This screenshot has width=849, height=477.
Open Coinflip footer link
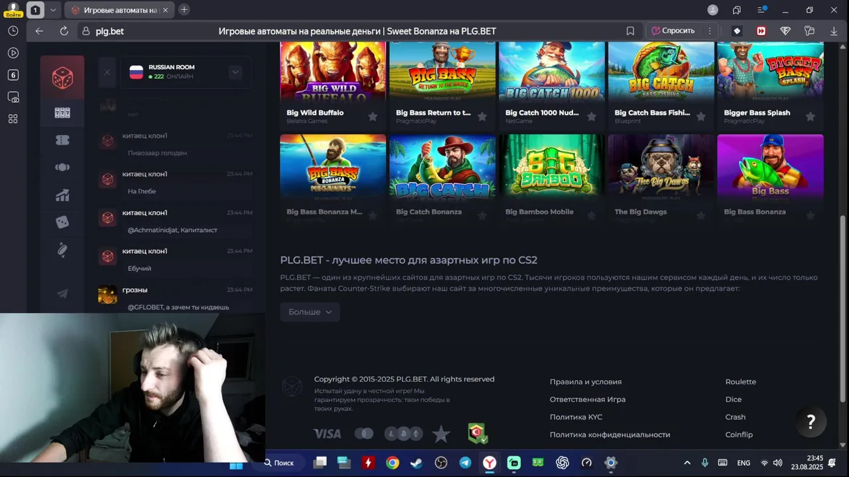point(739,435)
